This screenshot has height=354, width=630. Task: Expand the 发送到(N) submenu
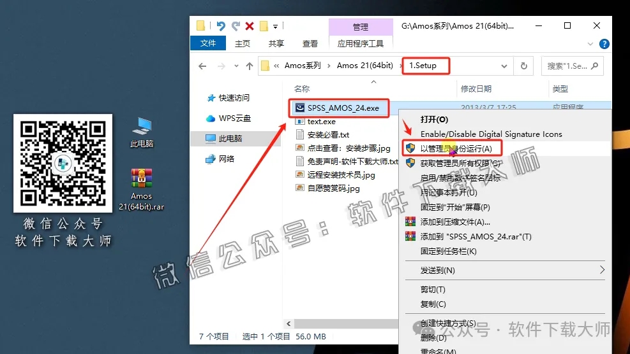(506, 270)
